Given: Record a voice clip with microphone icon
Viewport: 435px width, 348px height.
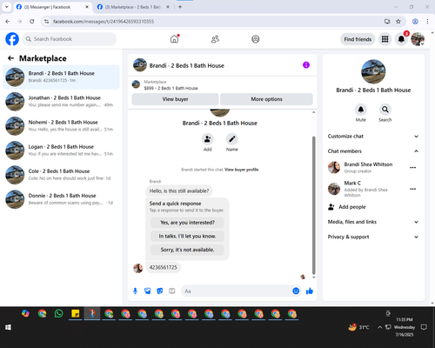Looking at the screenshot, I should (135, 291).
